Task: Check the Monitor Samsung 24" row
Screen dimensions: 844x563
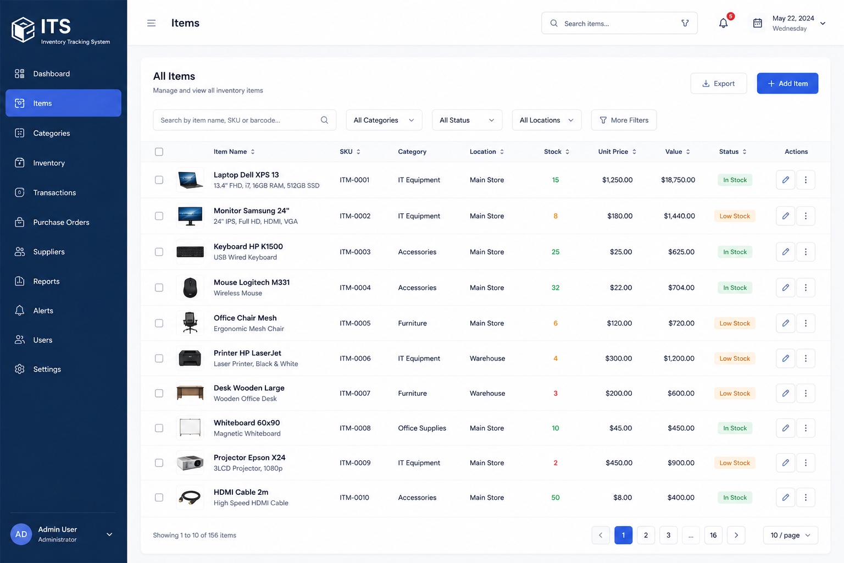Action: pyautogui.click(x=159, y=216)
